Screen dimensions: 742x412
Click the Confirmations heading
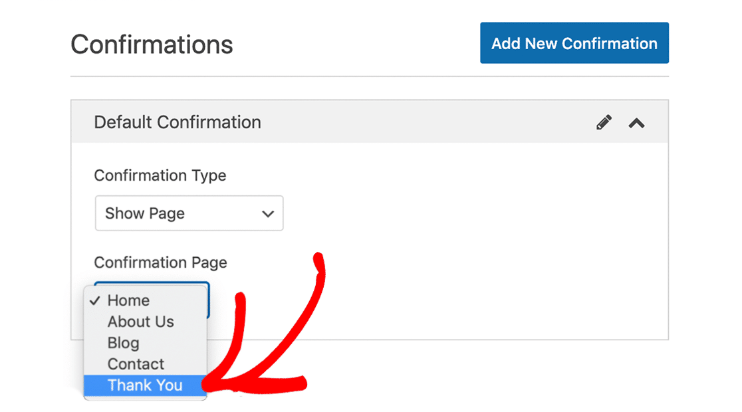(x=152, y=45)
